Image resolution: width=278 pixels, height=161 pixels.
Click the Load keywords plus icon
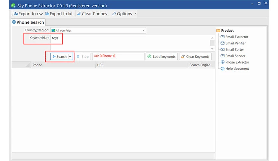click(149, 57)
